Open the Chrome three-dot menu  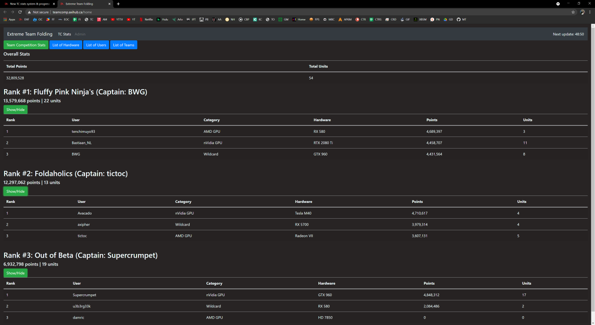(590, 12)
